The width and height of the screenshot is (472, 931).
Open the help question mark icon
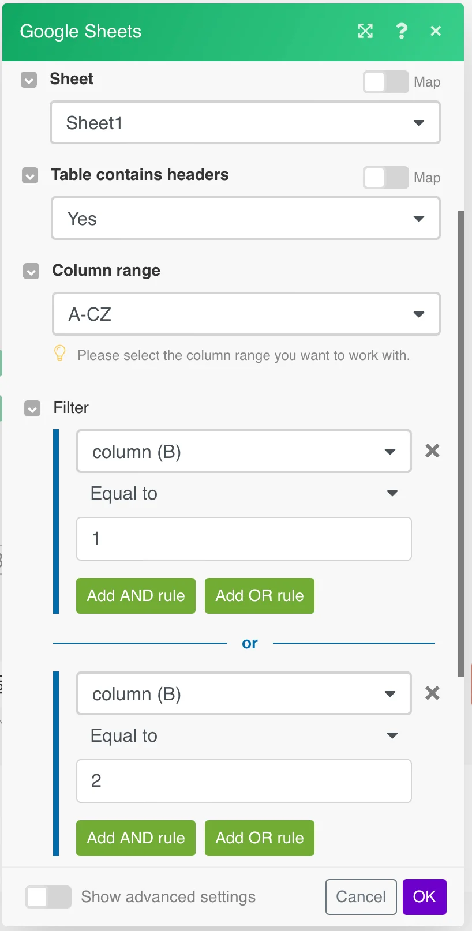(x=402, y=31)
